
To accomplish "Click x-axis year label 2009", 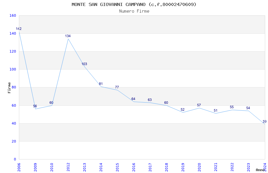I will (35, 167).
